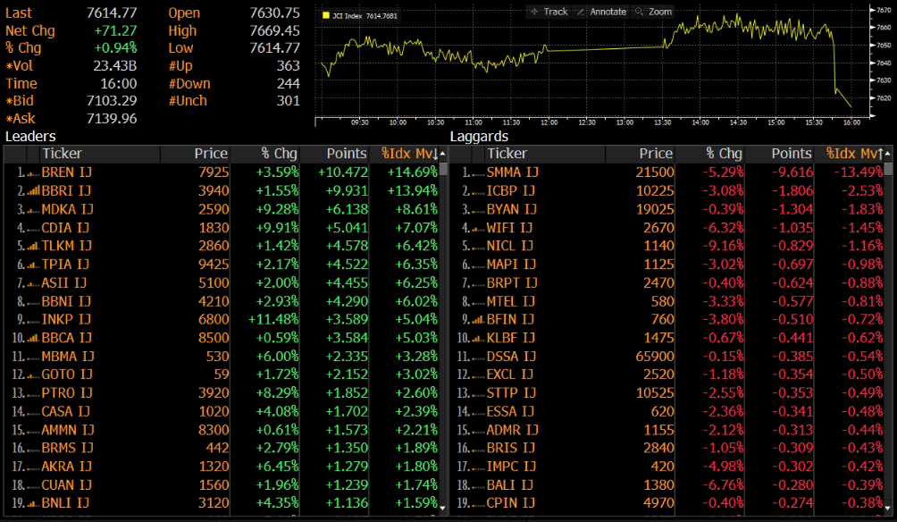This screenshot has height=522, width=897.
Task: Click the +14.69% index move value
Action: (413, 173)
